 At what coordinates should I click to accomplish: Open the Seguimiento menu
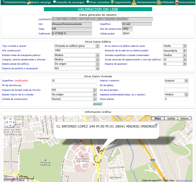(x=122, y=2)
